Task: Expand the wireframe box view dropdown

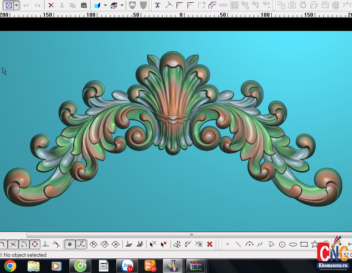Action: point(122,5)
